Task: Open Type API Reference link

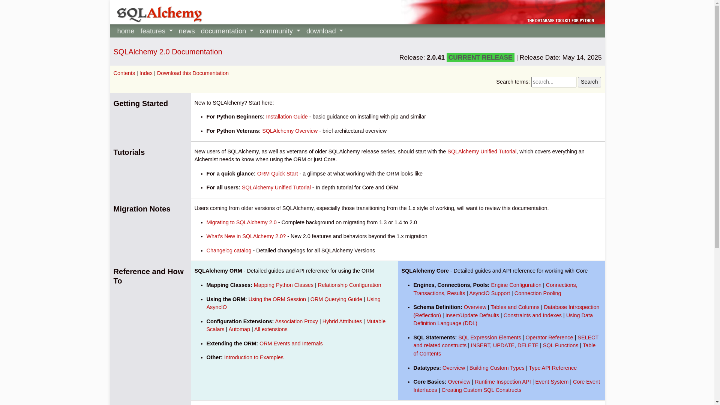Action: (553, 368)
